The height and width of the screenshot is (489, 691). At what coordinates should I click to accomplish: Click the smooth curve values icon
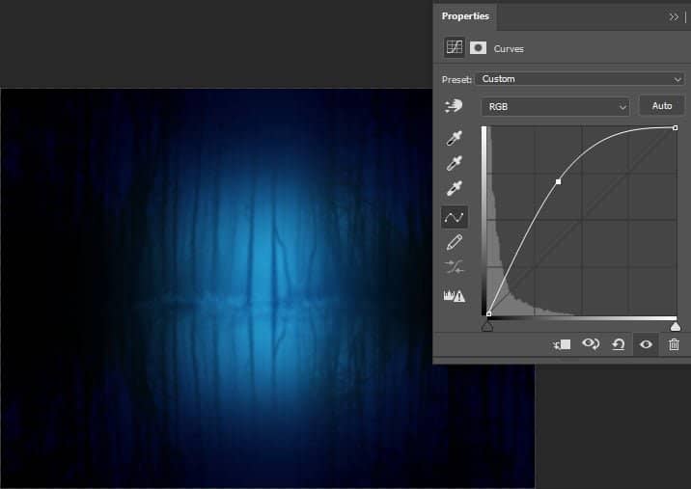(454, 268)
